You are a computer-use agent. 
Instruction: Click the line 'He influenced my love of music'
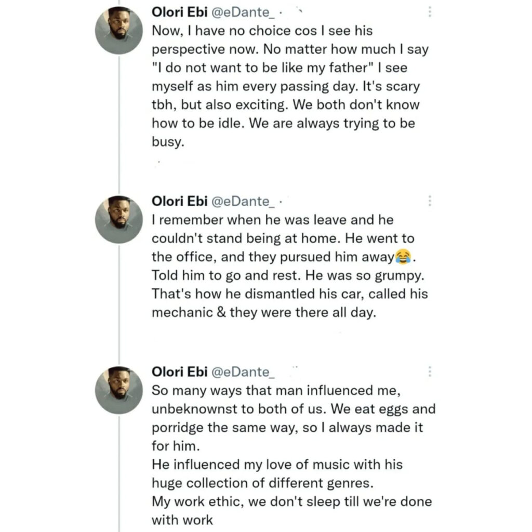click(277, 464)
